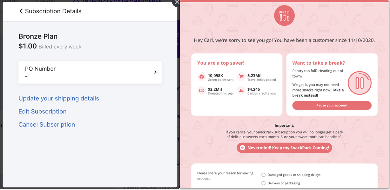Click the Edit Subscription link

click(43, 111)
